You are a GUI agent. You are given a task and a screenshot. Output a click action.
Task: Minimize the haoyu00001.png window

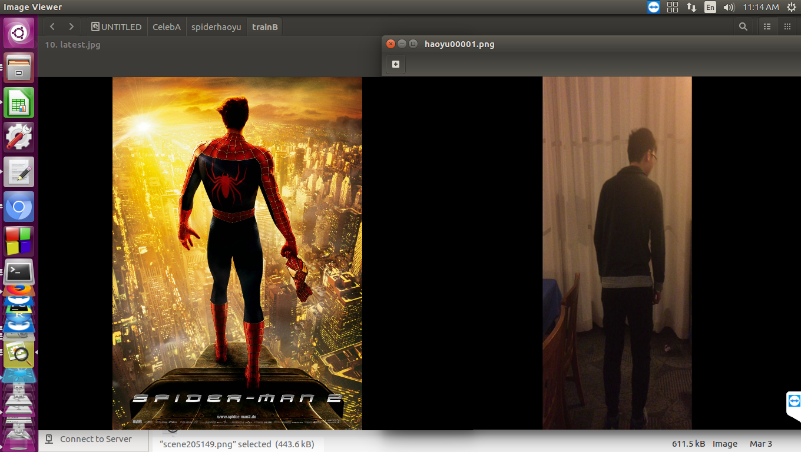[x=402, y=44]
